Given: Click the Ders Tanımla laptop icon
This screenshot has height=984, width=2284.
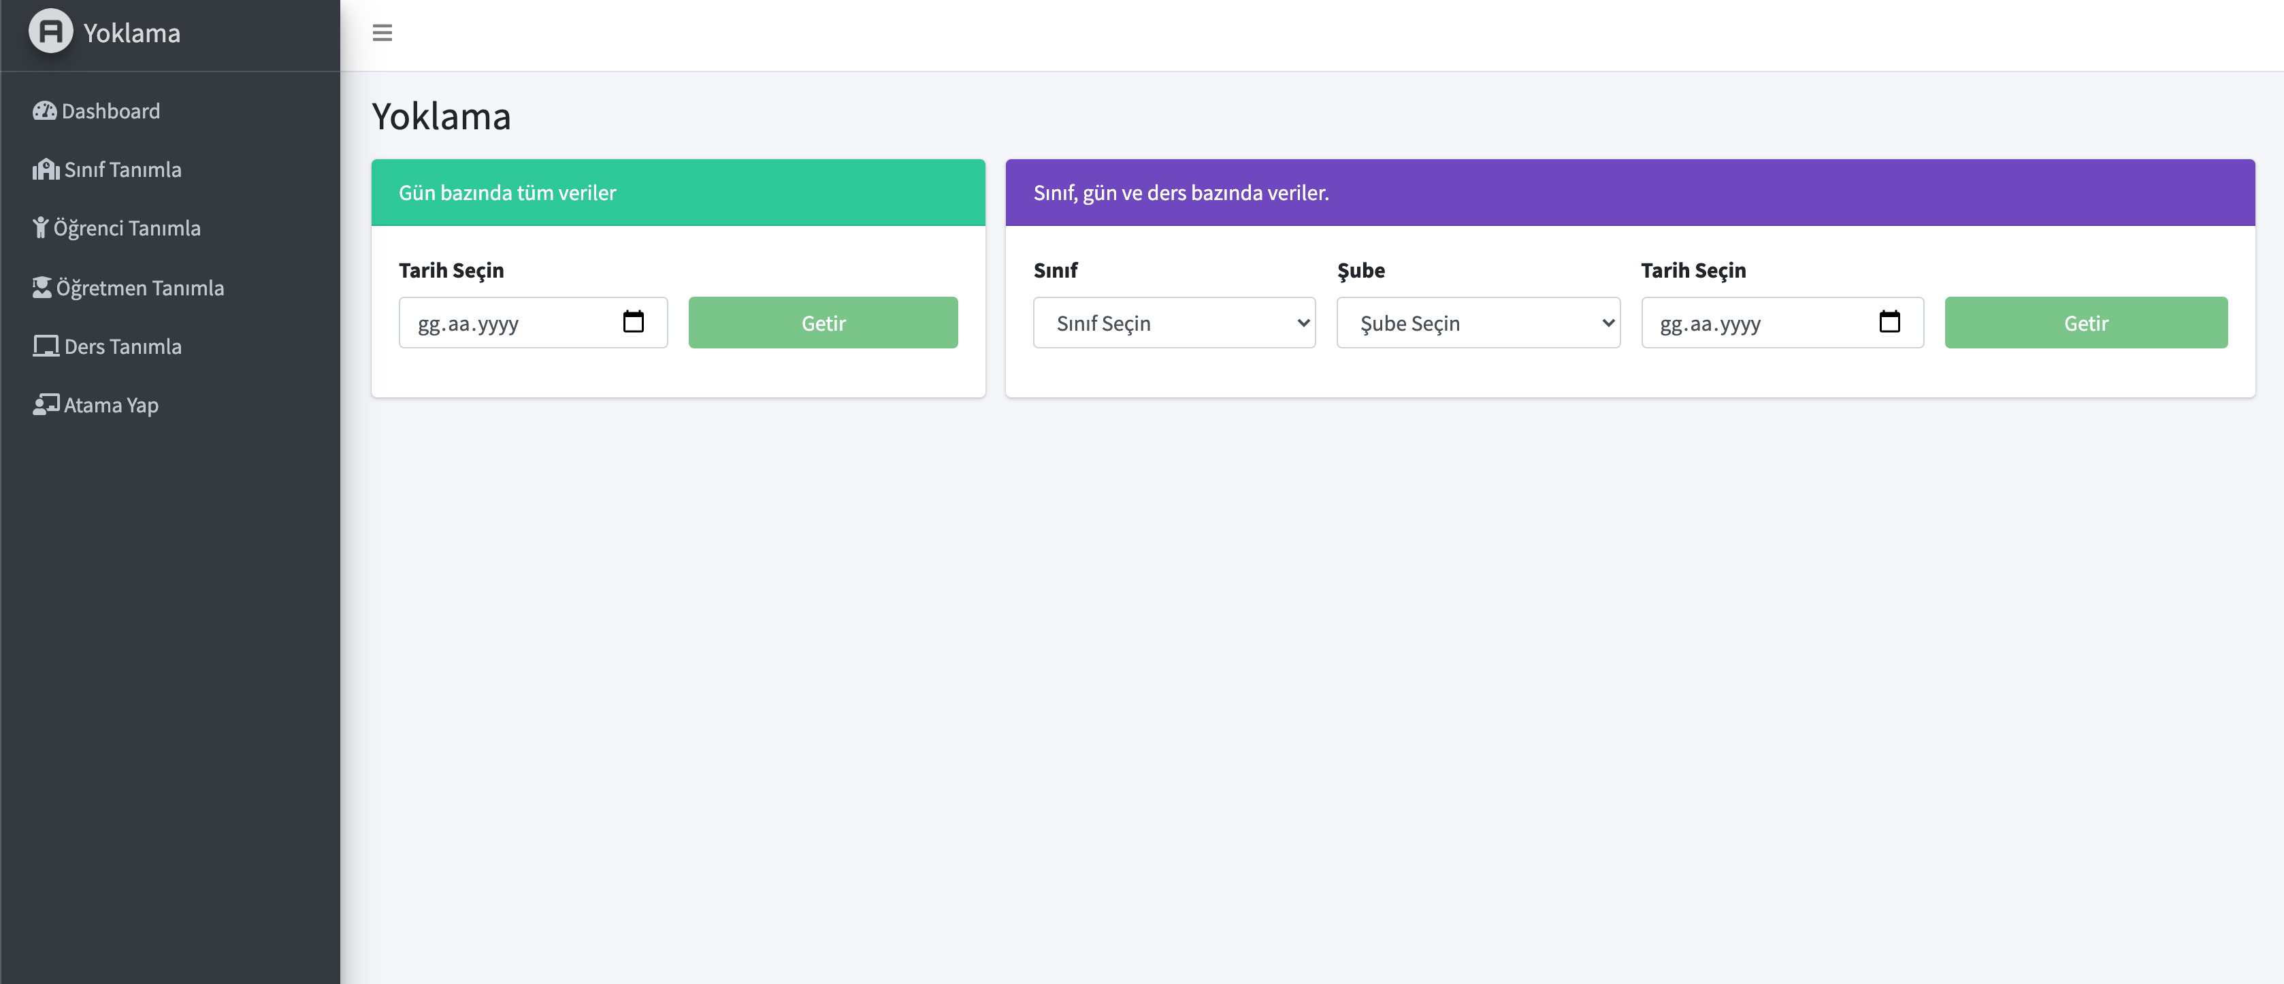Looking at the screenshot, I should pyautogui.click(x=45, y=346).
